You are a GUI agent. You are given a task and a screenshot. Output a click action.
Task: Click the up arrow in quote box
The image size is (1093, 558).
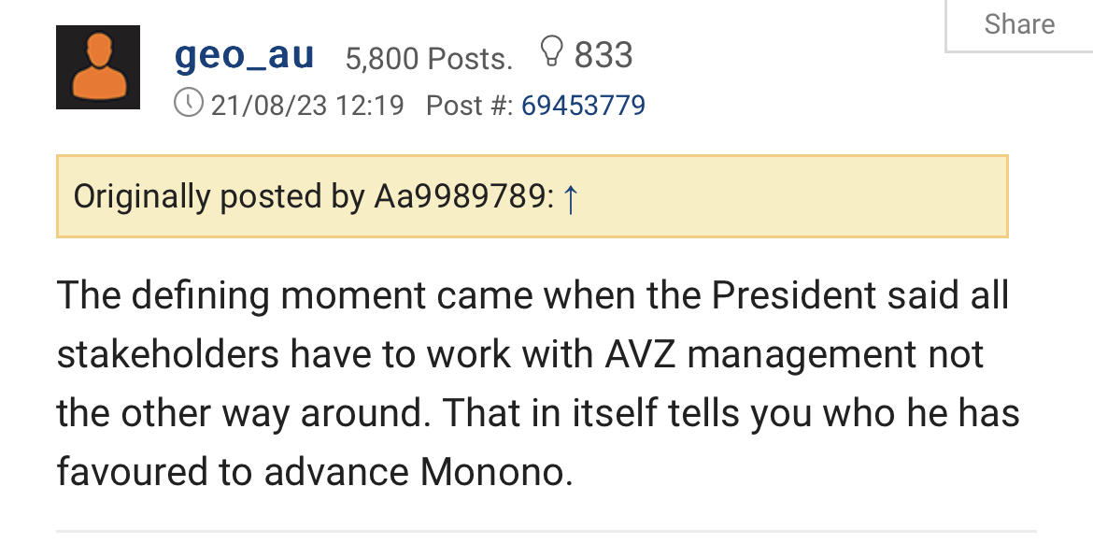coord(572,197)
